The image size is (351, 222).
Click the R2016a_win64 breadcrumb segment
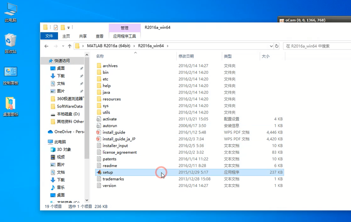tap(151, 46)
